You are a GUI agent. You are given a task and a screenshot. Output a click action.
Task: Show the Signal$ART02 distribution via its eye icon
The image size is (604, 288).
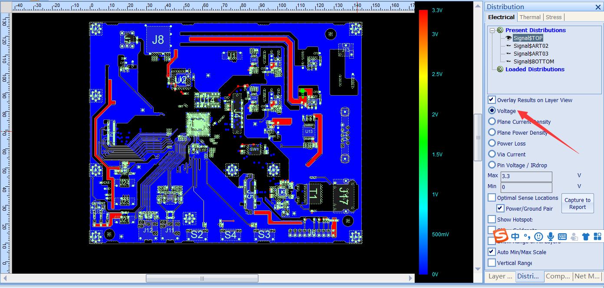pos(508,46)
